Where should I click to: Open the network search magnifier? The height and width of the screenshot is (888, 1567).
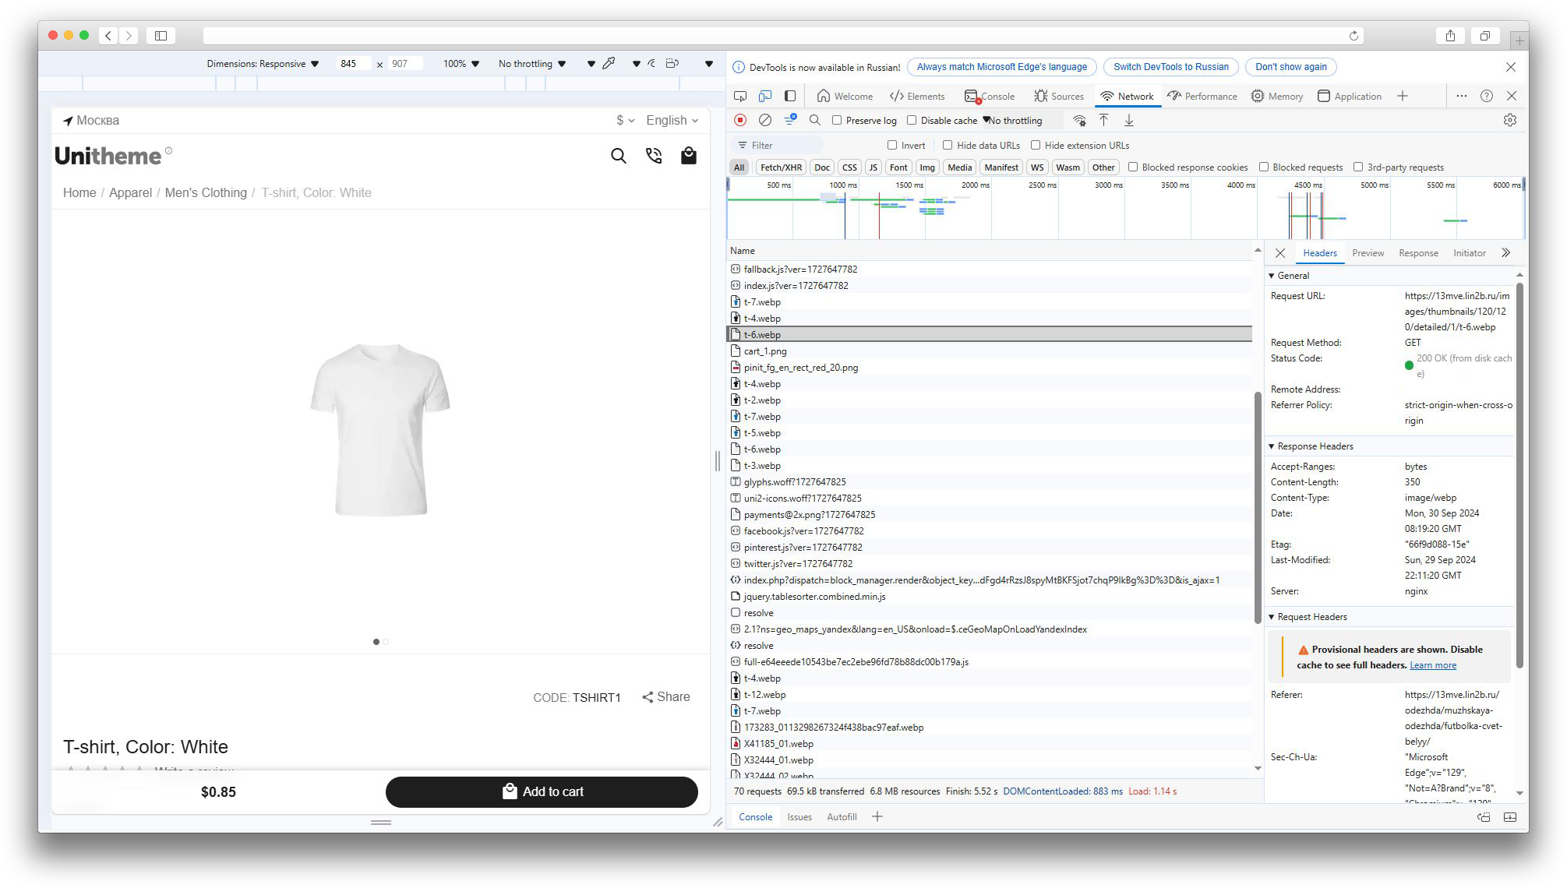tap(814, 120)
